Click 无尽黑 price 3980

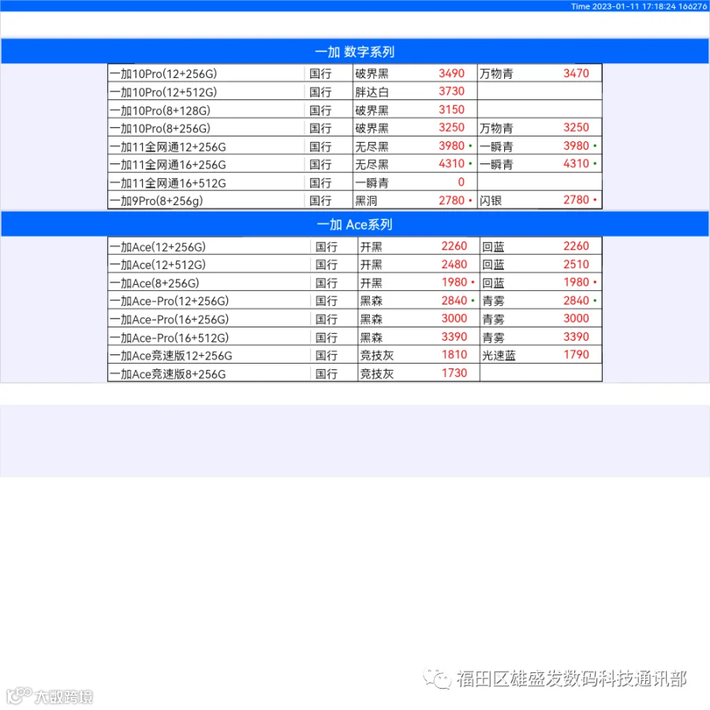click(451, 146)
